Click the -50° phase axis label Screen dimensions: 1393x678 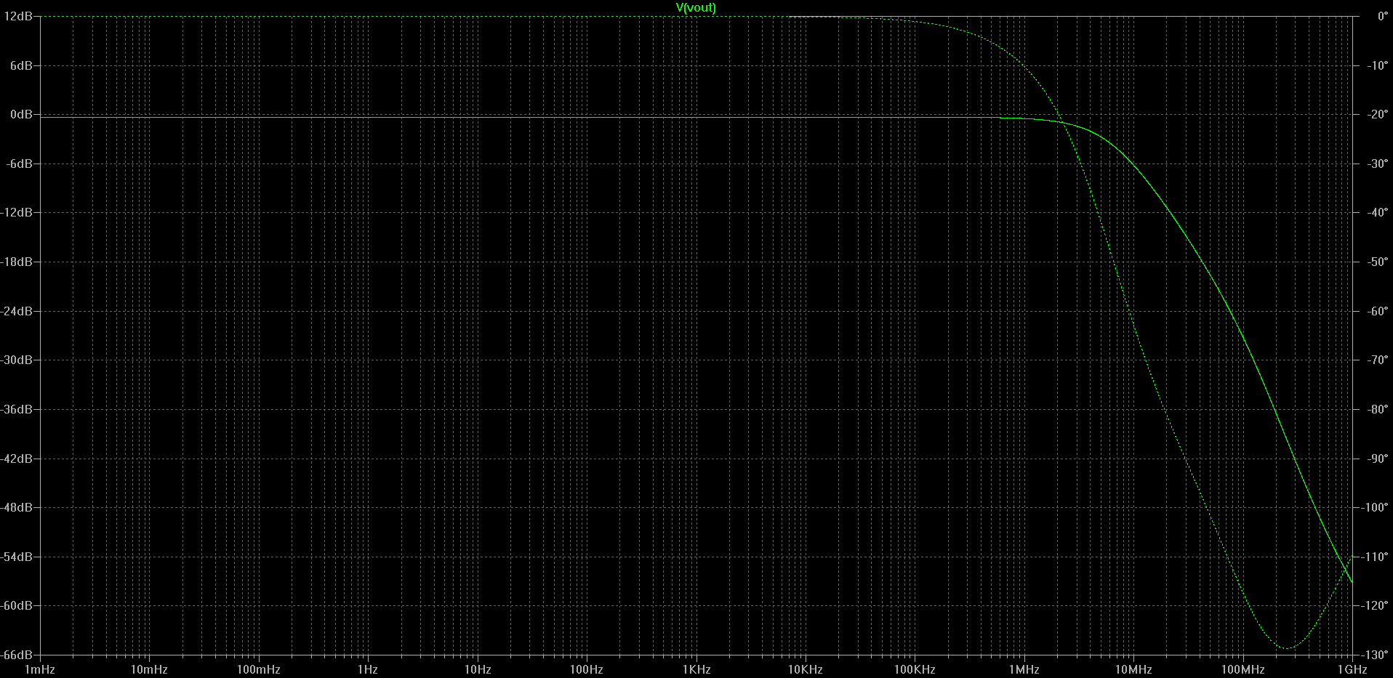pos(1378,262)
